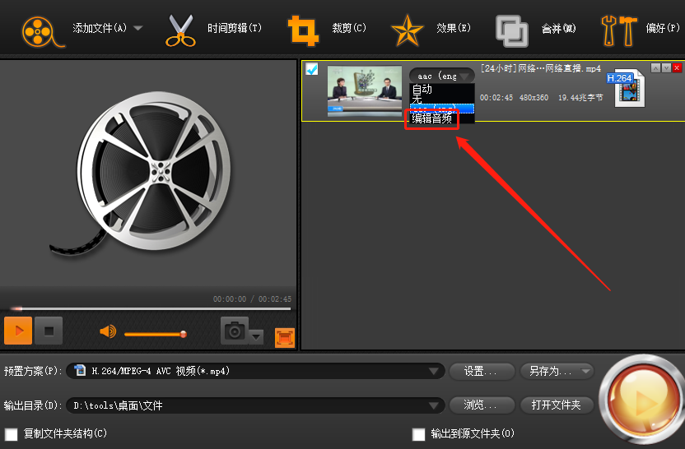Move the file up with up arrow
The height and width of the screenshot is (449, 685).
point(655,67)
